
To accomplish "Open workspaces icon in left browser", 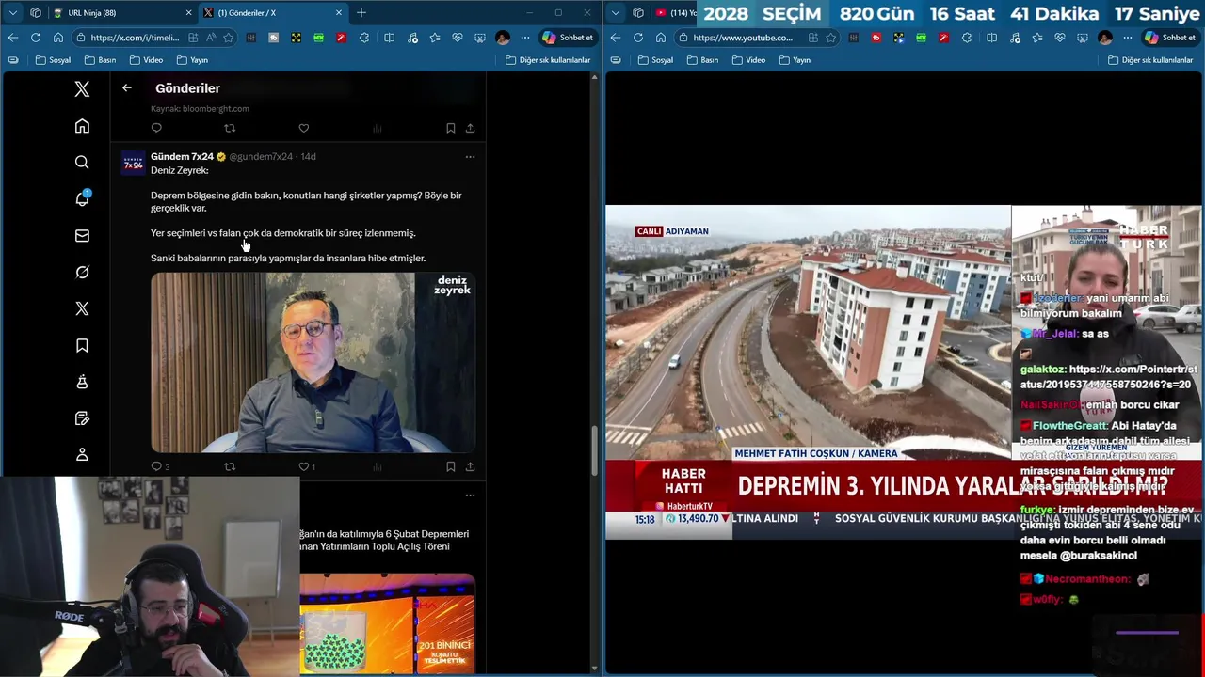I will coord(36,13).
